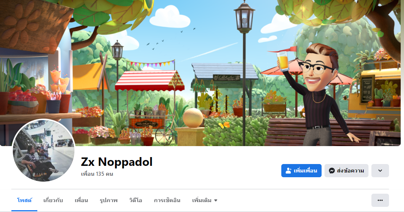Screen dimensions: 404x212
Task: Click the person-plus icon on Add Friend button
Action: pyautogui.click(x=289, y=171)
